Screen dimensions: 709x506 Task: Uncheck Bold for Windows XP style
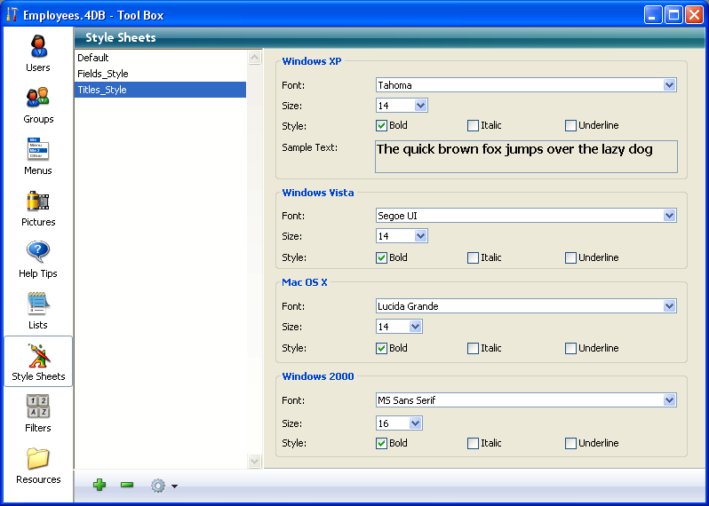click(382, 126)
